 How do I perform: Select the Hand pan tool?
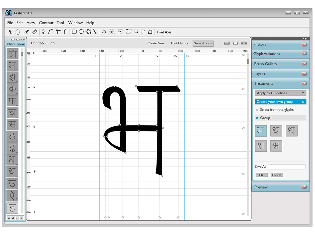click(17, 32)
